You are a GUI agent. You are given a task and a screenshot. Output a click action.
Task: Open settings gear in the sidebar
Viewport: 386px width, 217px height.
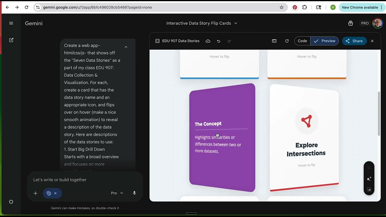tap(11, 202)
